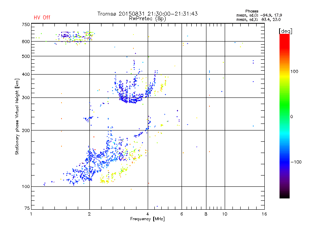311x233 pixels.
Task: Click the 'Stationary phase Virtual Height [km]' axis title
Action: [17, 116]
